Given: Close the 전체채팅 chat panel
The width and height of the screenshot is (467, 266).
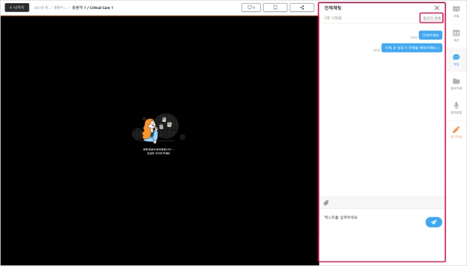Looking at the screenshot, I should (x=437, y=8).
